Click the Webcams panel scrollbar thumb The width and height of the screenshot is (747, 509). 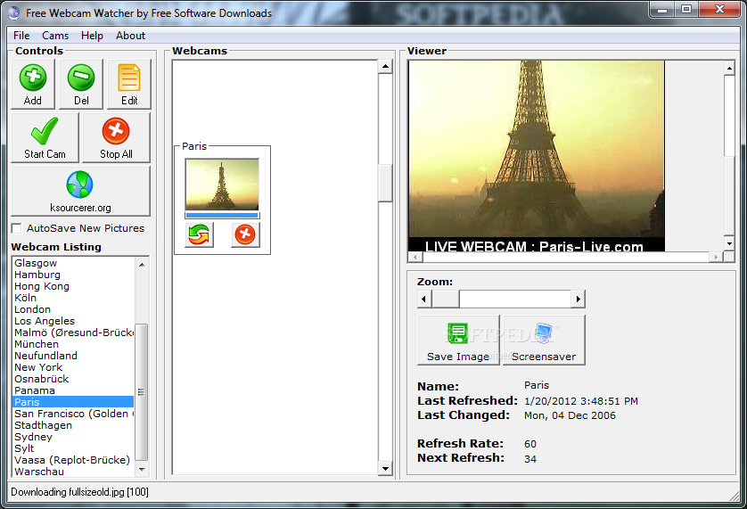coord(385,183)
